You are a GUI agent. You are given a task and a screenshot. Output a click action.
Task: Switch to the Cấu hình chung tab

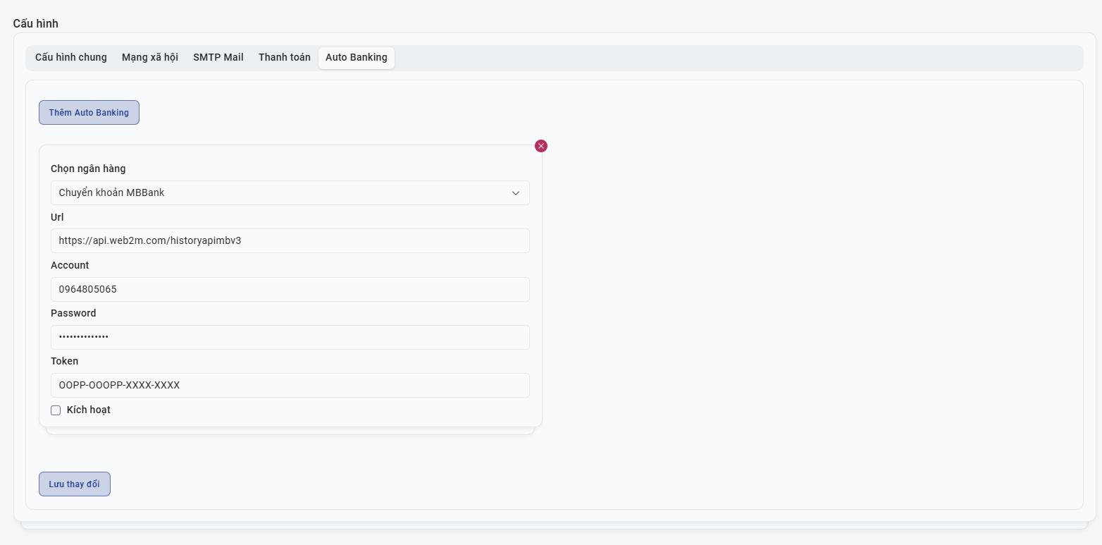(x=71, y=58)
